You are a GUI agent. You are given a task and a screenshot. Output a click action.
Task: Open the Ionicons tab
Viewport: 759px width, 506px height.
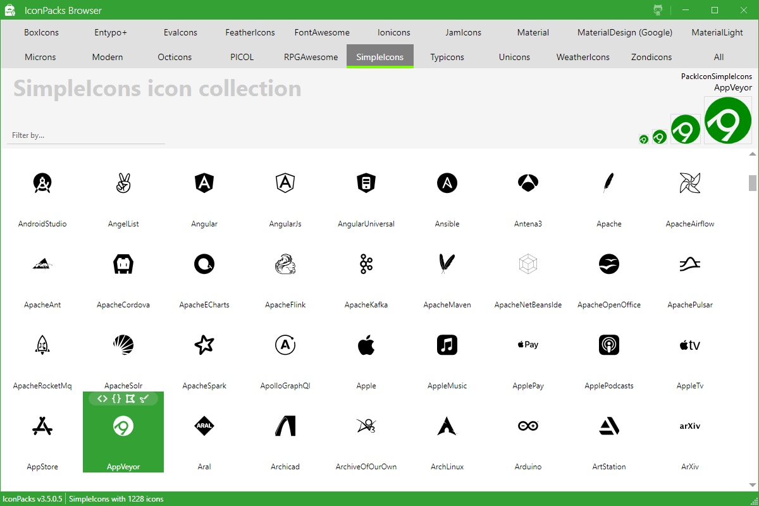point(394,32)
